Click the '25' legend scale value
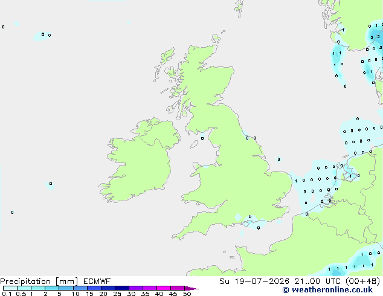Screen dimensions: 383x296 (117, 294)
